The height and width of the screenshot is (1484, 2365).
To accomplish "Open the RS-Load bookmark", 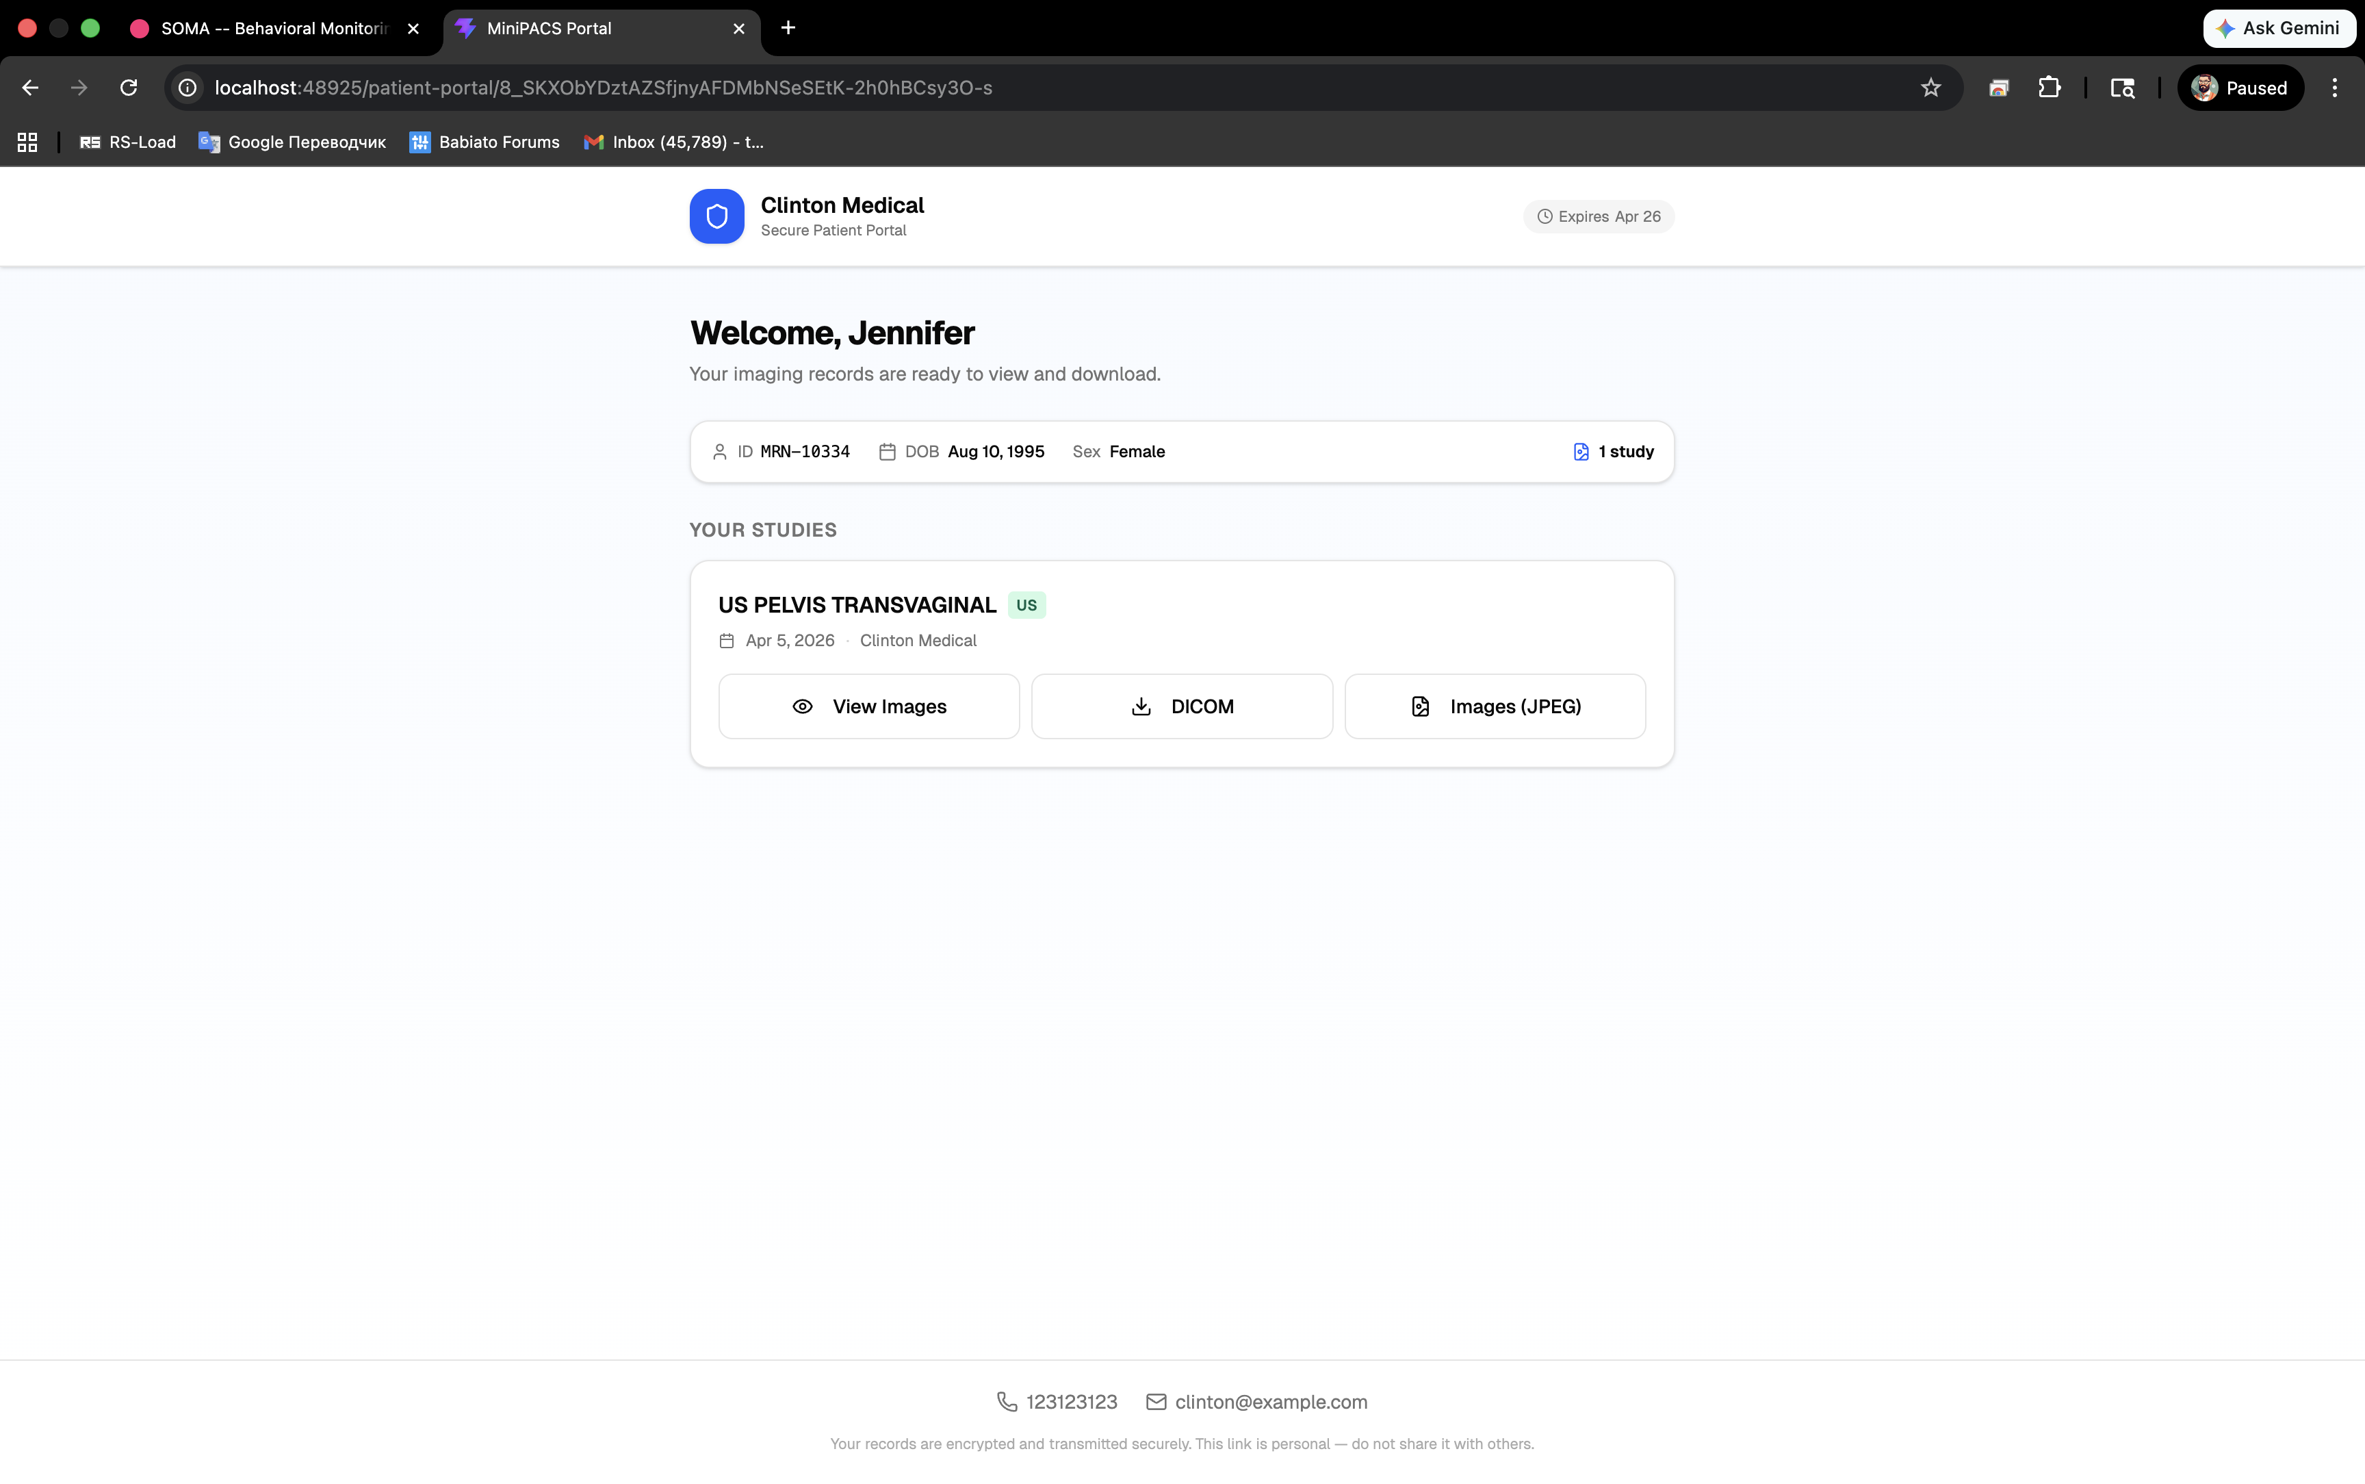I will tap(129, 142).
